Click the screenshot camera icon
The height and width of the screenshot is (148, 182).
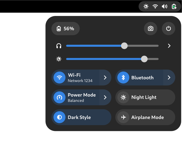tap(150, 29)
